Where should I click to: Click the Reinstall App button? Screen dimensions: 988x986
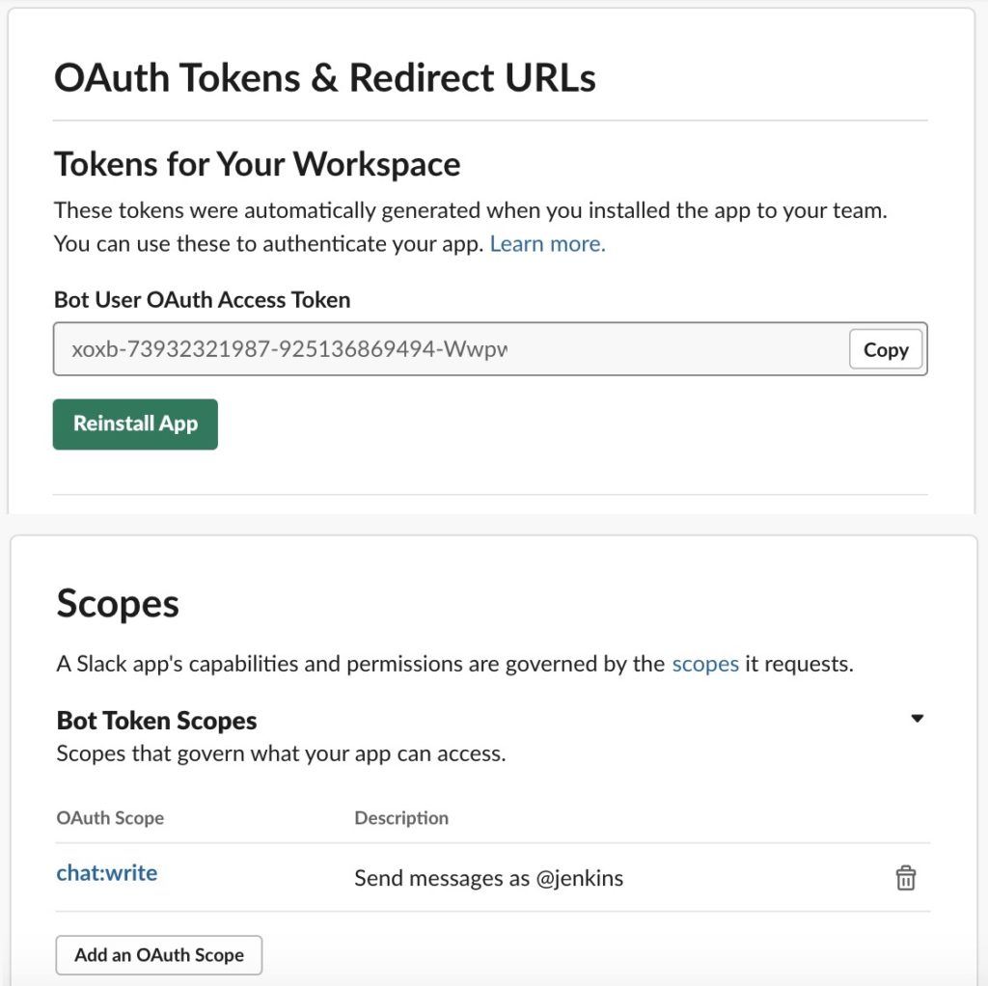135,424
